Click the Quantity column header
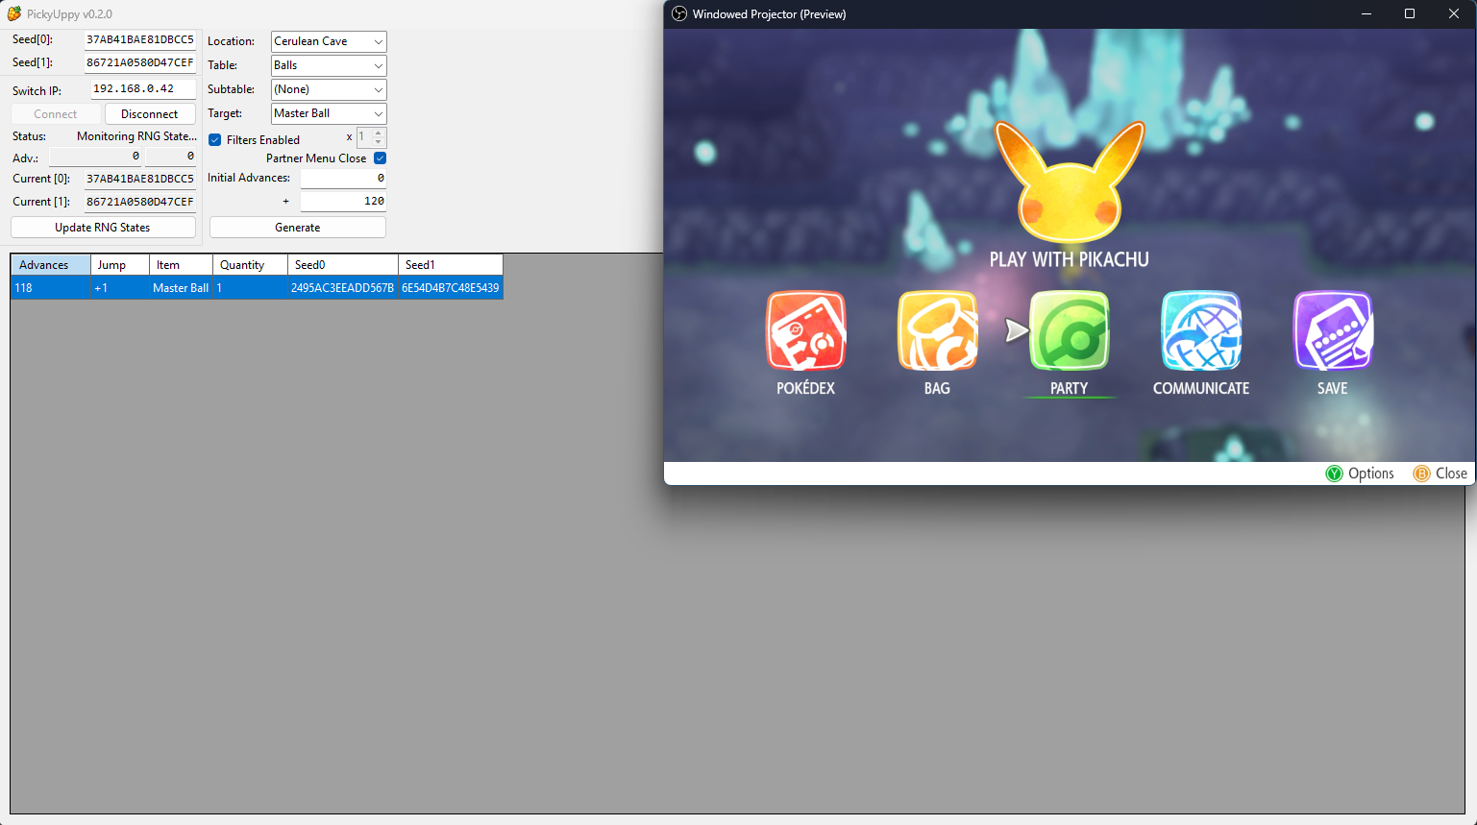 [251, 265]
